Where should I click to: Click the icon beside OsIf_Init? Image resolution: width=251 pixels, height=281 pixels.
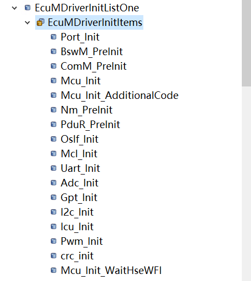[54, 139]
